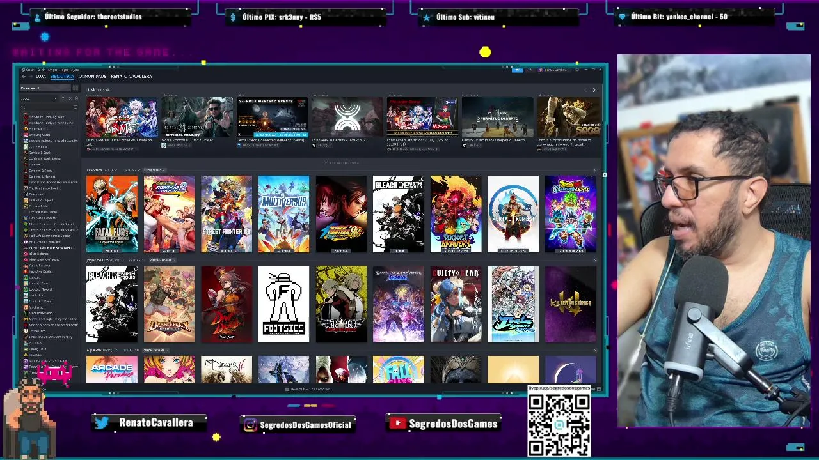The height and width of the screenshot is (460, 819).
Task: Select Darksiders II game cover
Action: 227,370
